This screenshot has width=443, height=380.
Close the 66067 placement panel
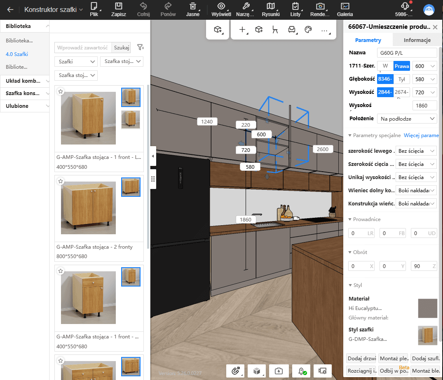coord(435,27)
